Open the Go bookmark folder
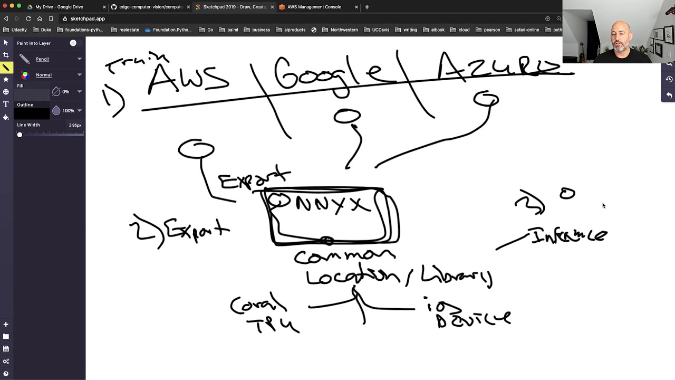Screen dimensions: 675x380 pyautogui.click(x=206, y=30)
